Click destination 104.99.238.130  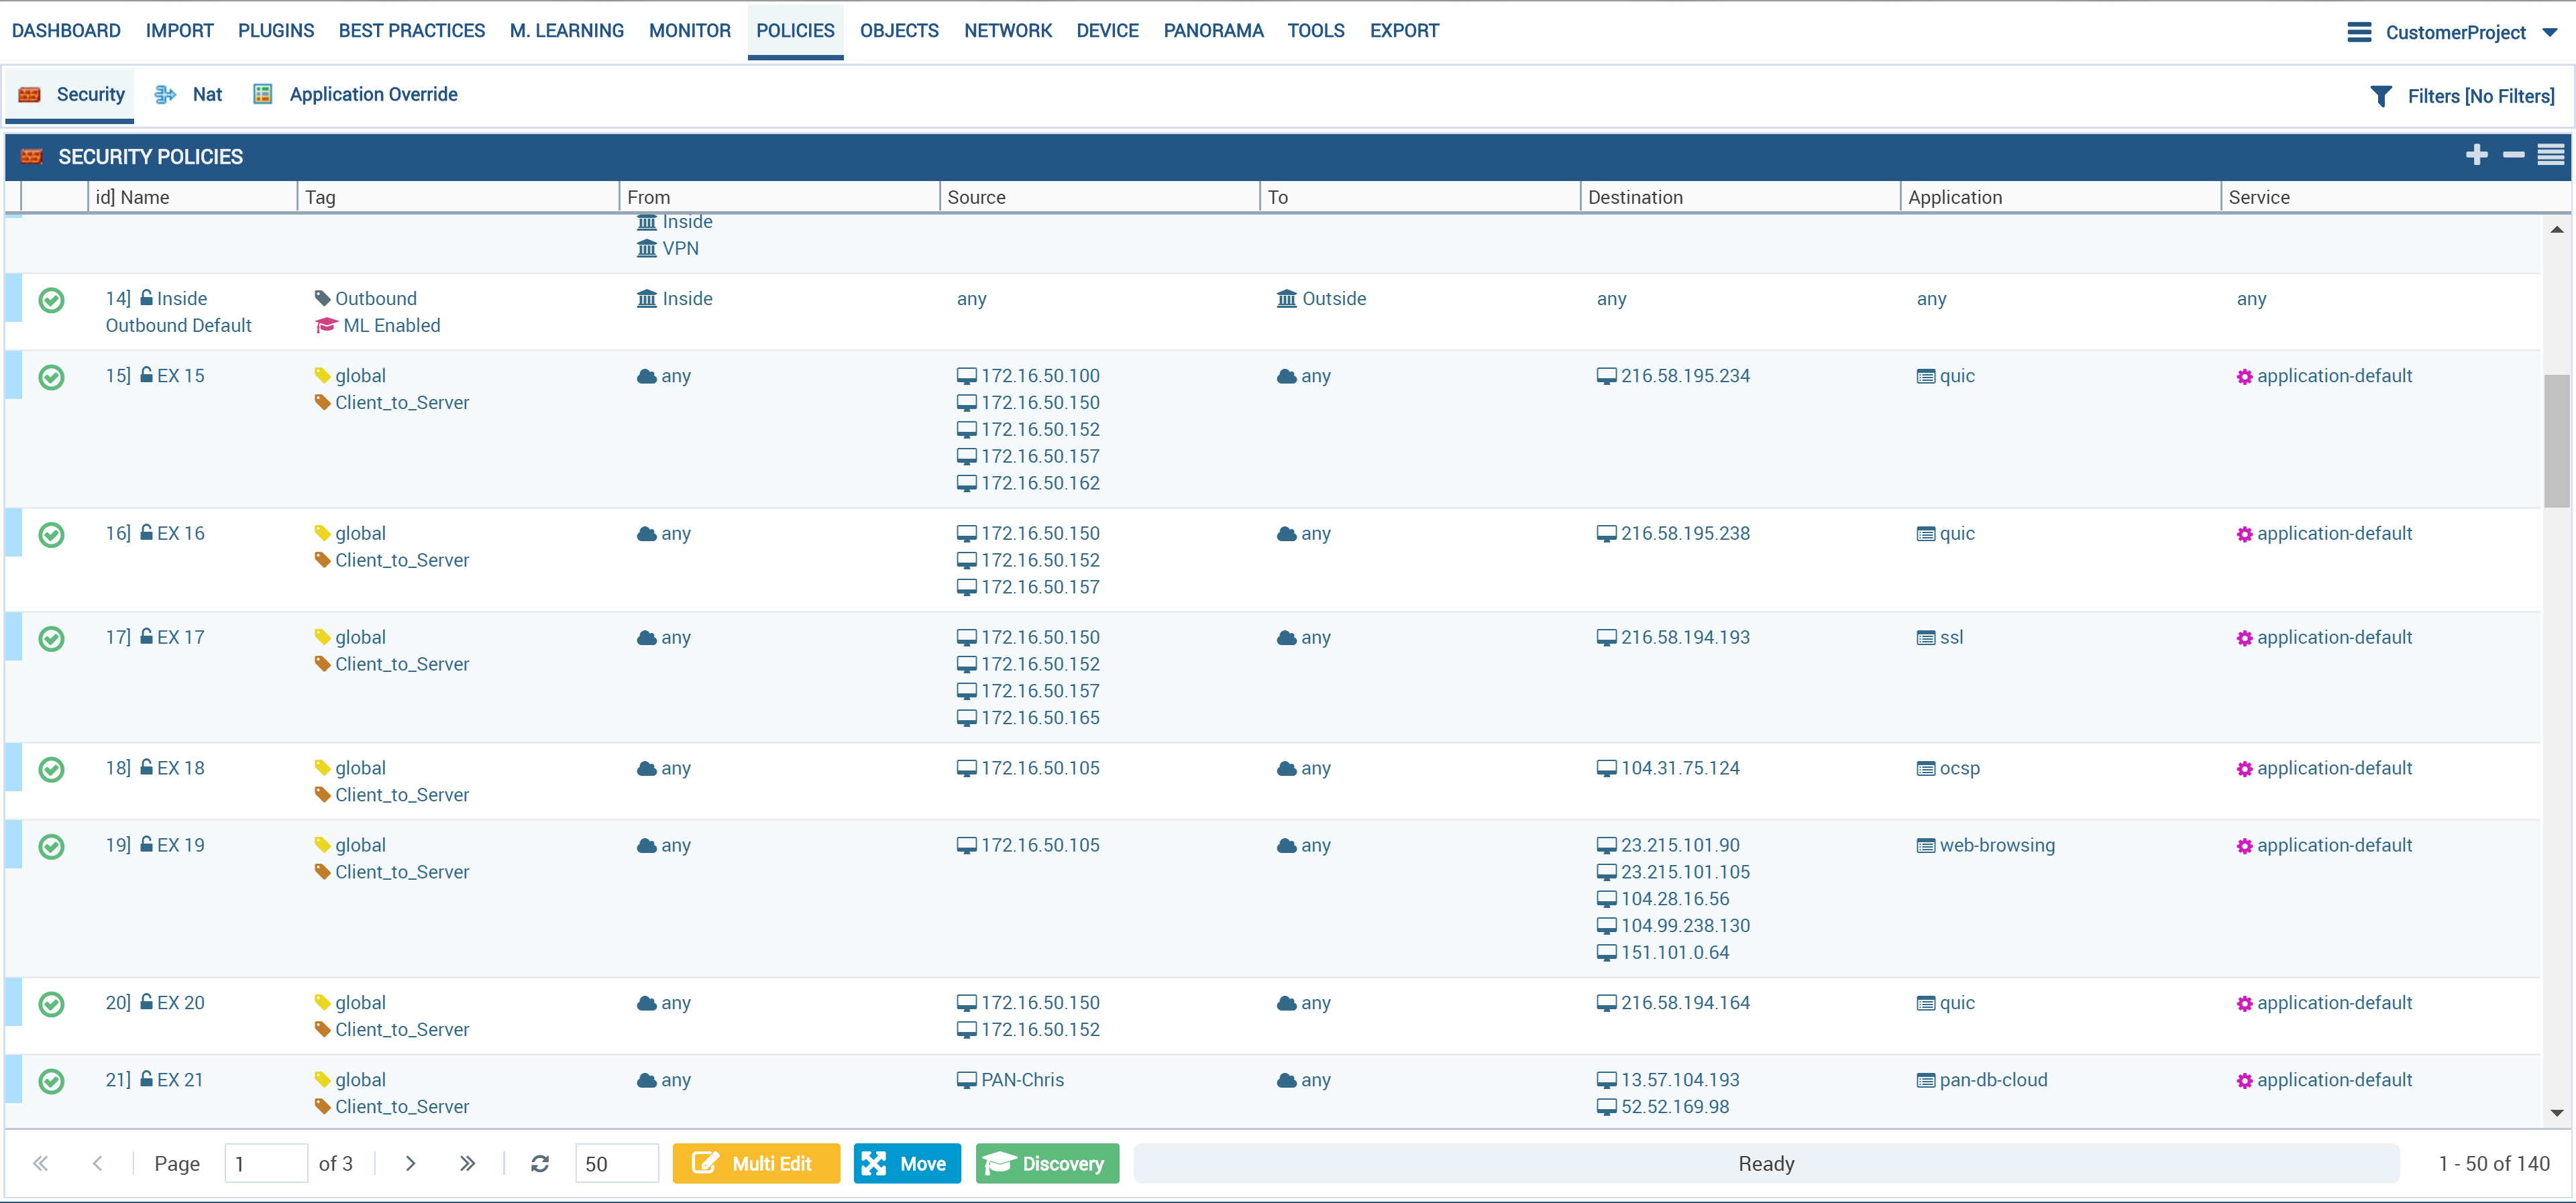[1684, 926]
